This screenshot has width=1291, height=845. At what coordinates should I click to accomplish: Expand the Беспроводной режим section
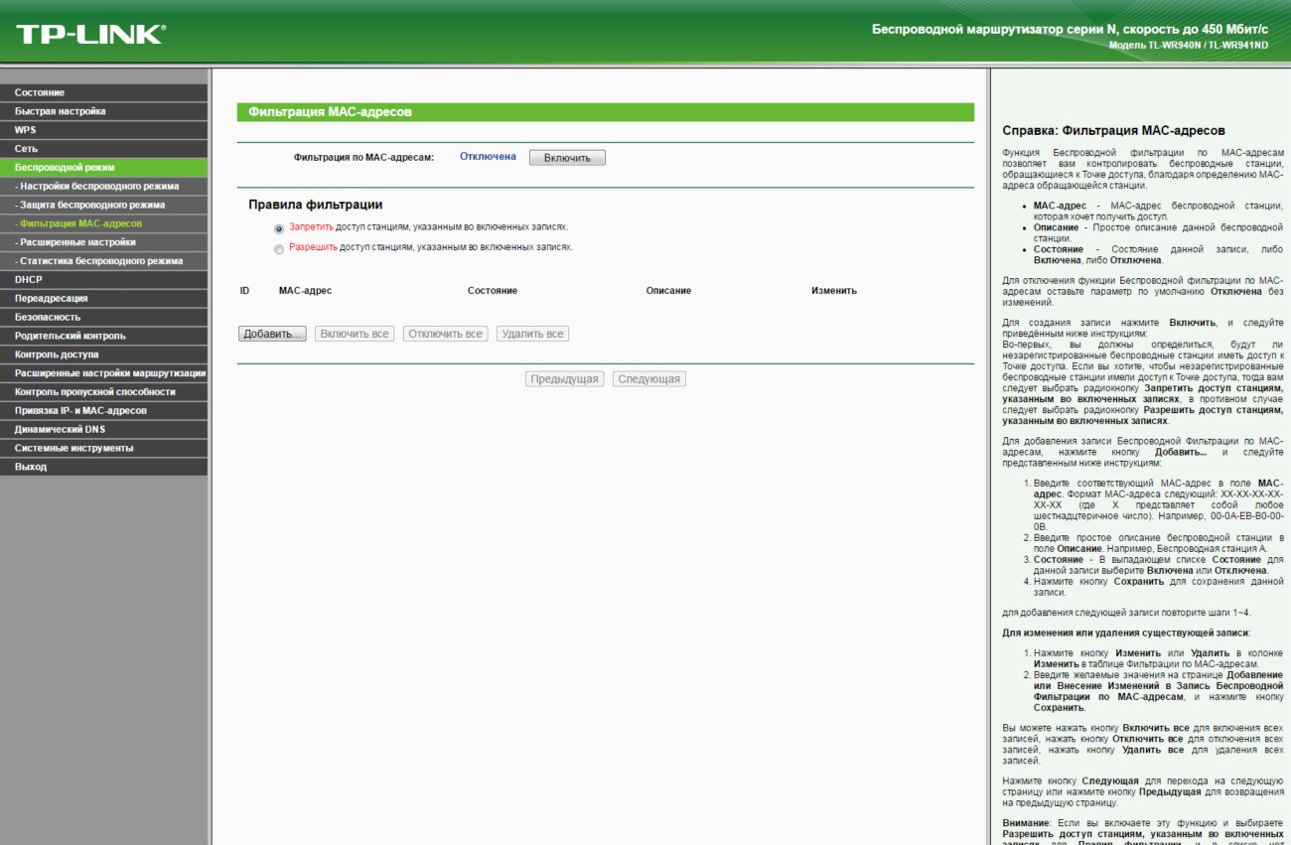[65, 168]
